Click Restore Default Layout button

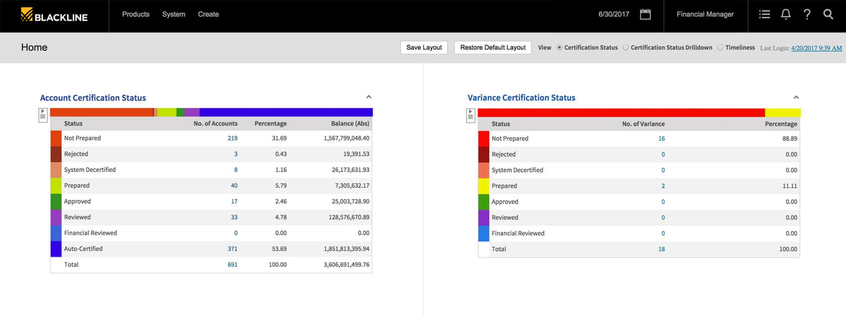point(493,47)
